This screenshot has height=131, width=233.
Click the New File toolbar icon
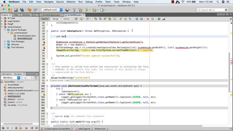point(4,10)
